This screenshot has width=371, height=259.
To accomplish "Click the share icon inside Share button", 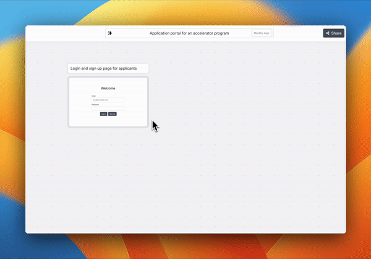I will [x=327, y=33].
